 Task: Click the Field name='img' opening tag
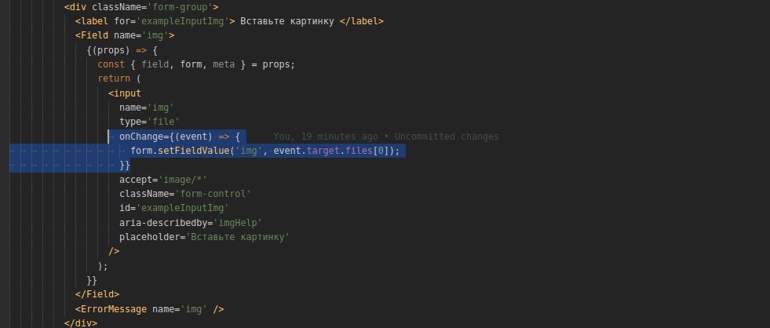(x=125, y=36)
